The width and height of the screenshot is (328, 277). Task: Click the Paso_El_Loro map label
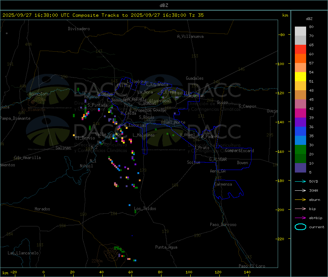pos(252,266)
